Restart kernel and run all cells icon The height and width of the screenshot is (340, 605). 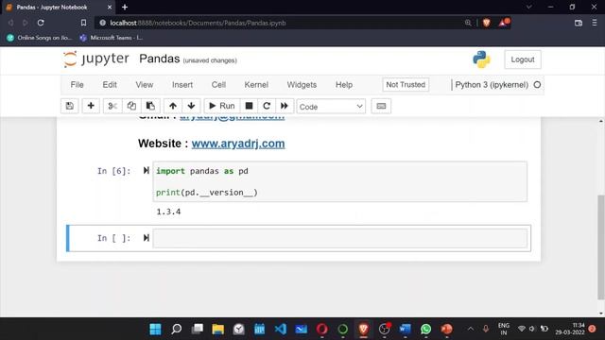tap(285, 106)
